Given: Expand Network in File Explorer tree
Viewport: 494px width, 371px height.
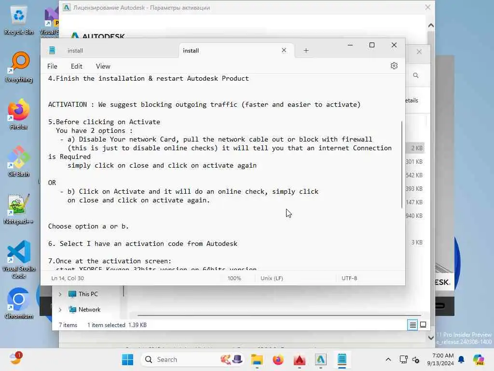Looking at the screenshot, I should [60, 310].
